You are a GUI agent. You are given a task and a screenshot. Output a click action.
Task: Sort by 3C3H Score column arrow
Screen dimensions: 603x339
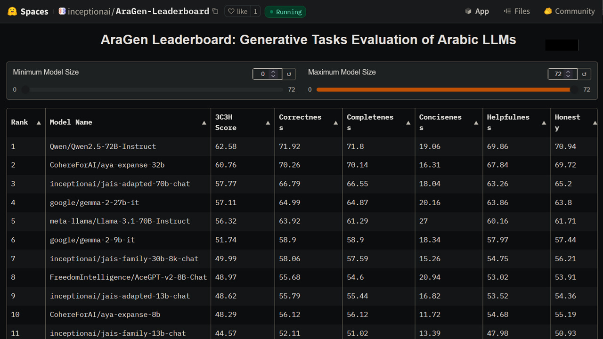[268, 123]
